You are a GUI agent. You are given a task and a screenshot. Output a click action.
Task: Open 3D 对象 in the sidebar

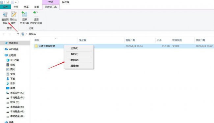coord(14,60)
